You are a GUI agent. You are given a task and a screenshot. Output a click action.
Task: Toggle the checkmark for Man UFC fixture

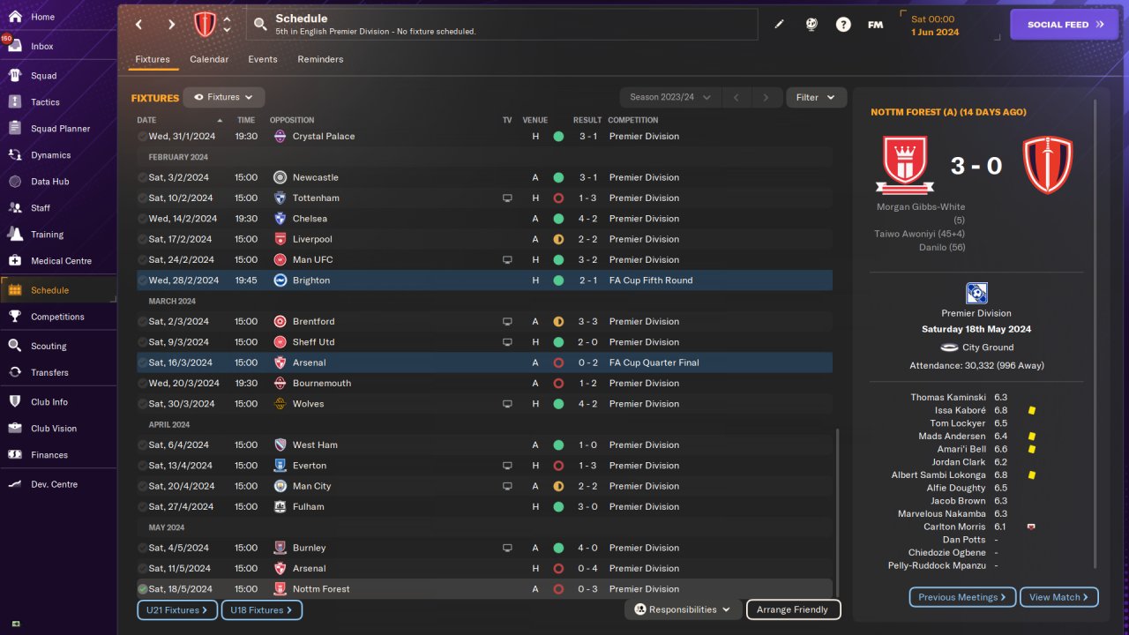(x=143, y=260)
